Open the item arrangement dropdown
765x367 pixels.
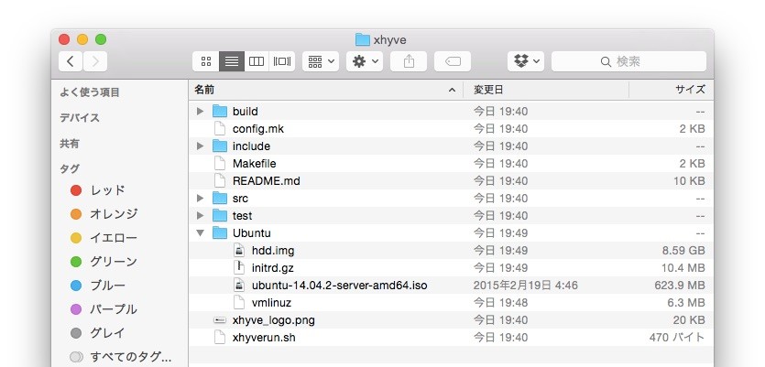(x=321, y=61)
